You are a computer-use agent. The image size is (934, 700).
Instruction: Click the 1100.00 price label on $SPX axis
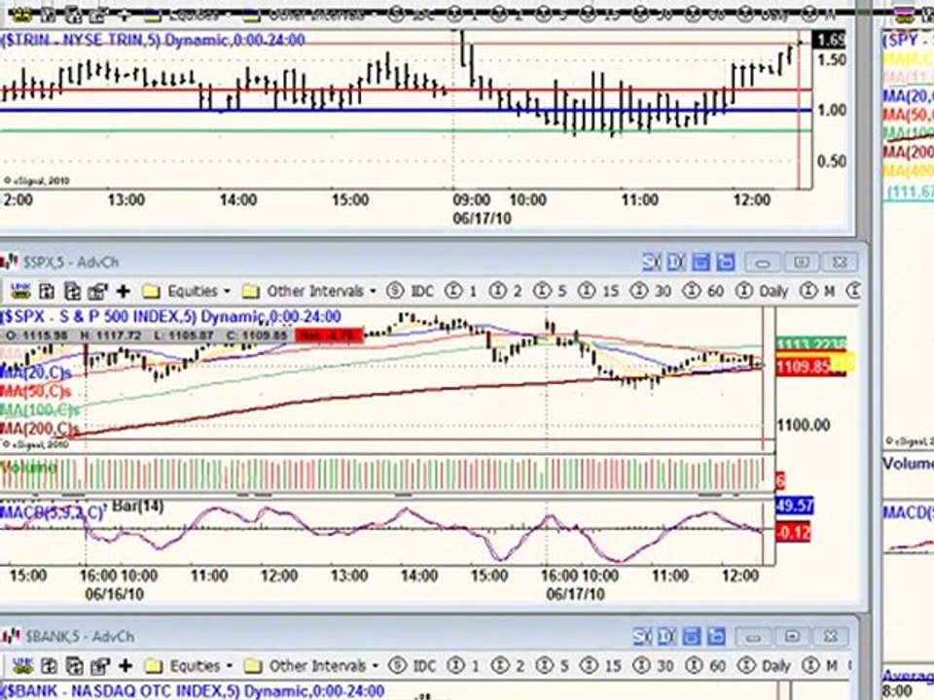coord(804,425)
